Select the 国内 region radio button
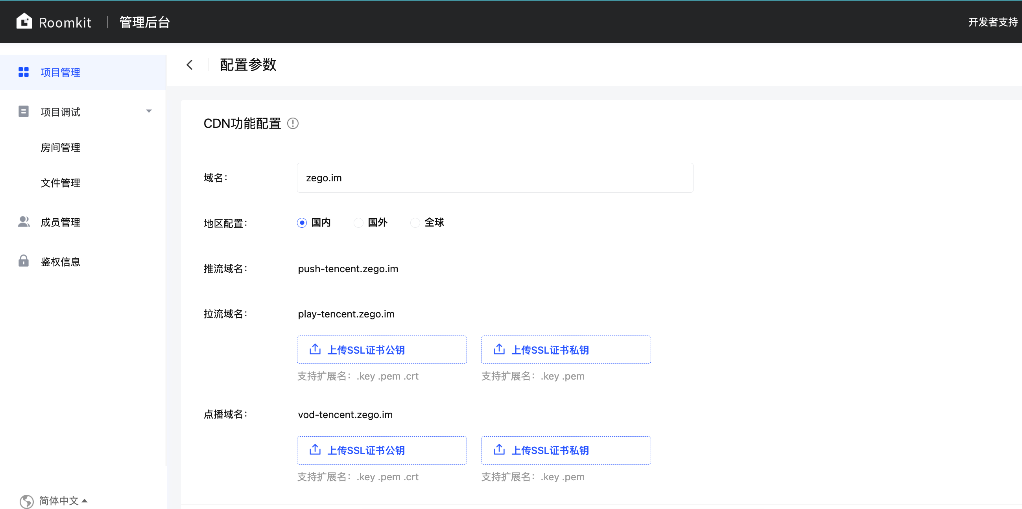This screenshot has height=509, width=1022. click(302, 223)
